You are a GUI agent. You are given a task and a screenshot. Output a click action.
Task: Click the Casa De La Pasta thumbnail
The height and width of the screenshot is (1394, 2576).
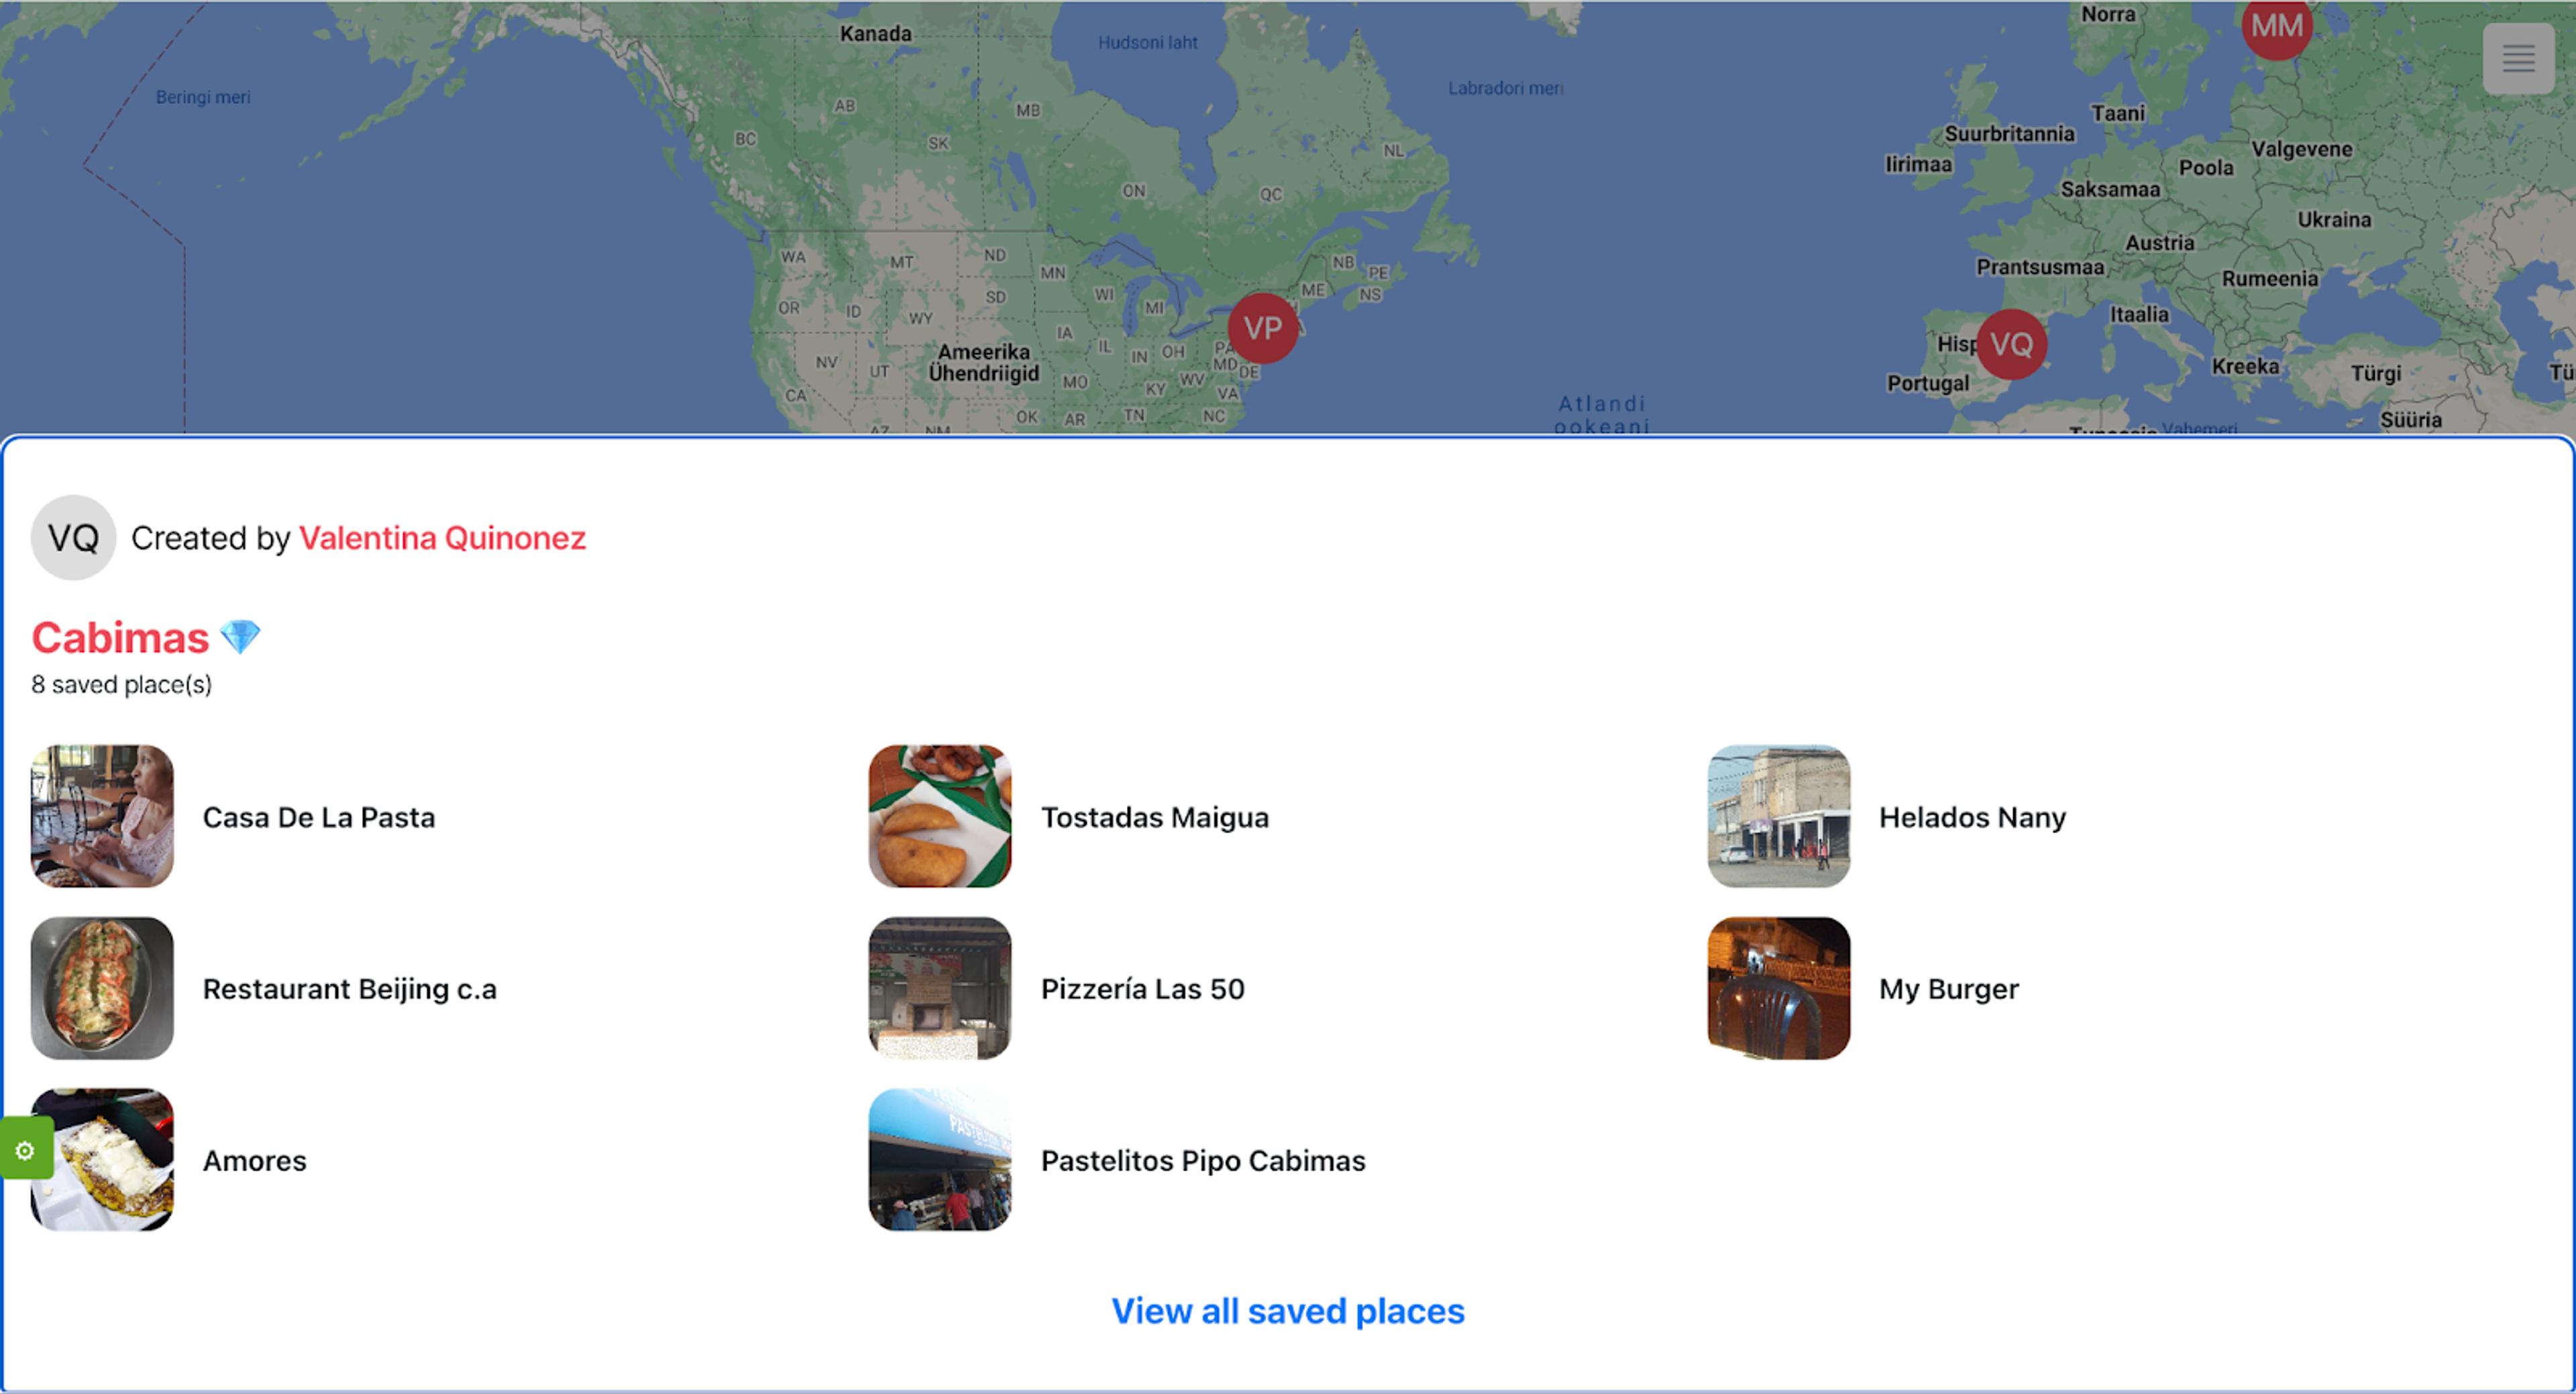click(x=103, y=816)
